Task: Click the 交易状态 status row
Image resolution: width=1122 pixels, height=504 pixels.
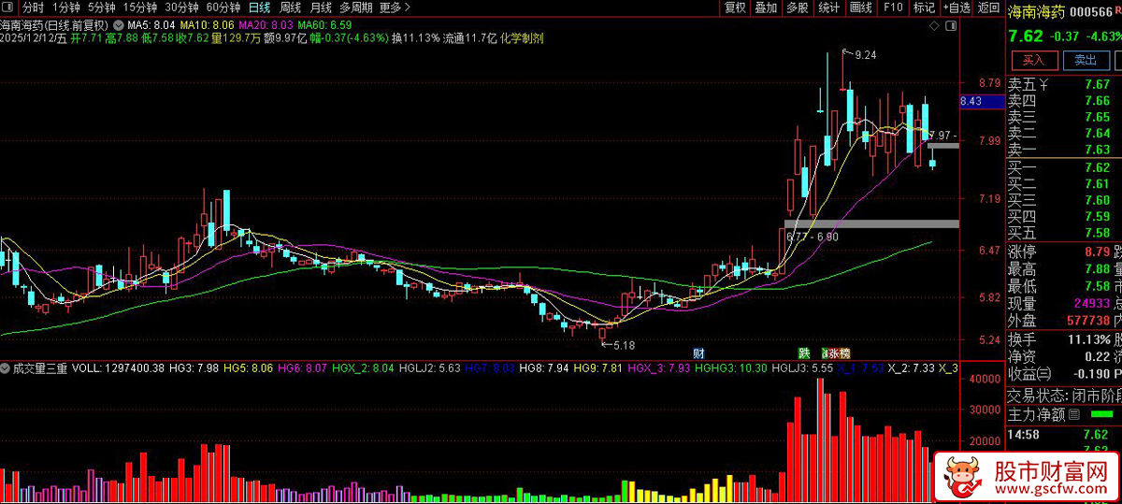Action: tap(1063, 394)
